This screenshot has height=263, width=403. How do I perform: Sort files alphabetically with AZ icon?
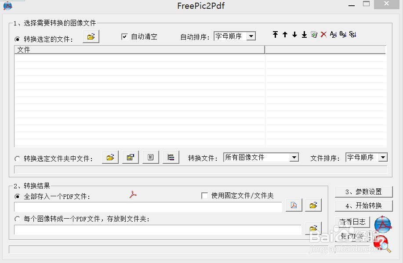coord(333,35)
